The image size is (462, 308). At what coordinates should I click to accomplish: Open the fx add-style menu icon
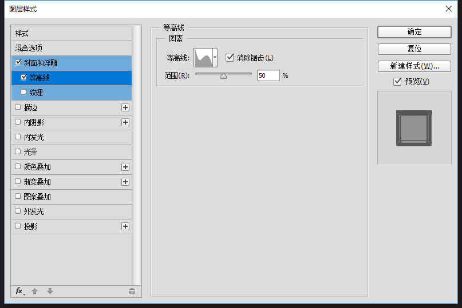coord(20,291)
